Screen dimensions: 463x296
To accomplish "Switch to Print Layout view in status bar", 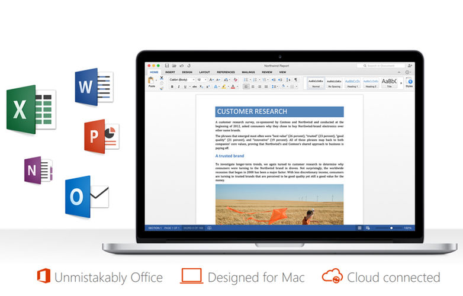I will pos(359,228).
